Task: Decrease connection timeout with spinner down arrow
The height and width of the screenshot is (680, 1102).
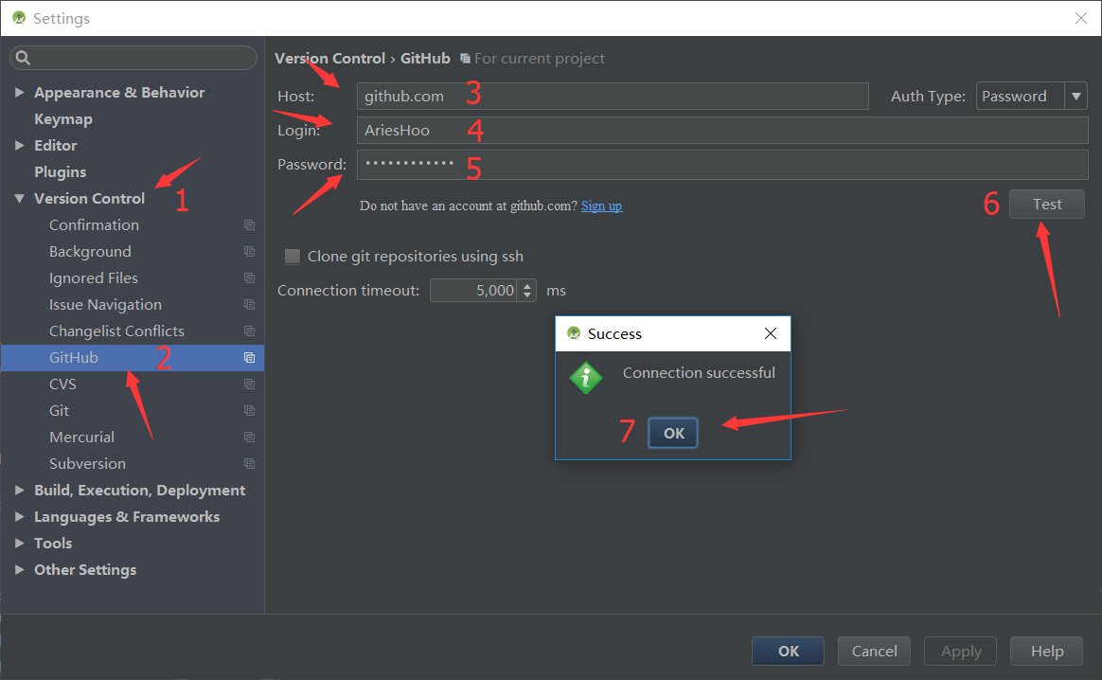Action: tap(527, 295)
